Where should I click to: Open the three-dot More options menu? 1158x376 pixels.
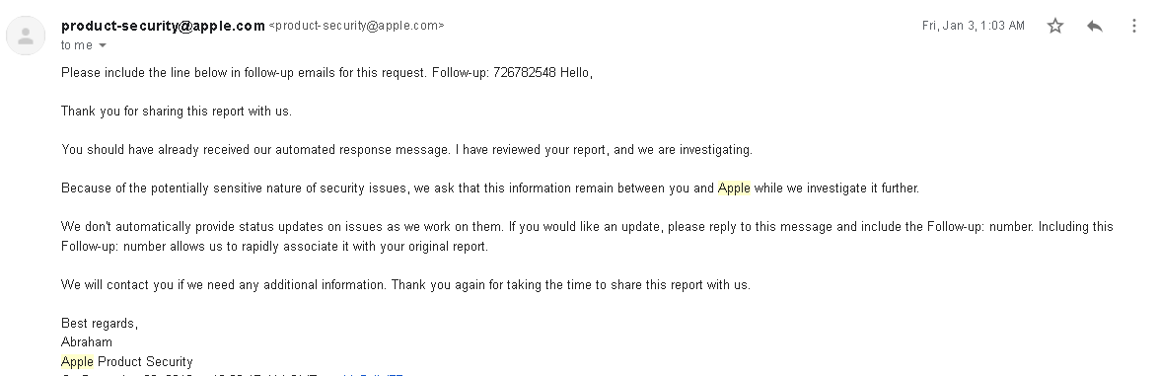point(1133,26)
